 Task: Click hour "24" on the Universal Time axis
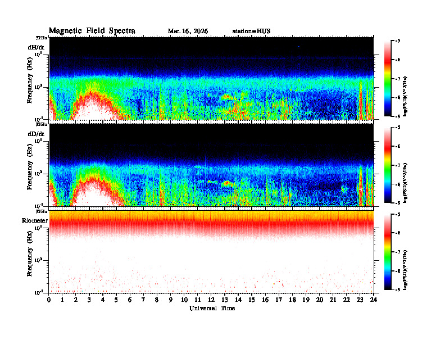(374, 300)
